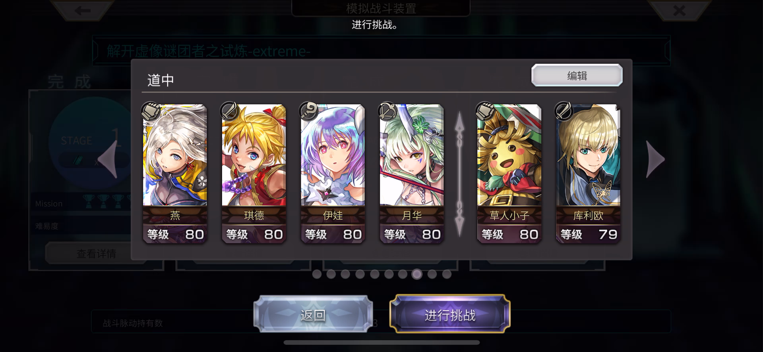Click the vertical divider arrows between party groups
Viewport: 763px width, 352px height.
click(x=459, y=174)
